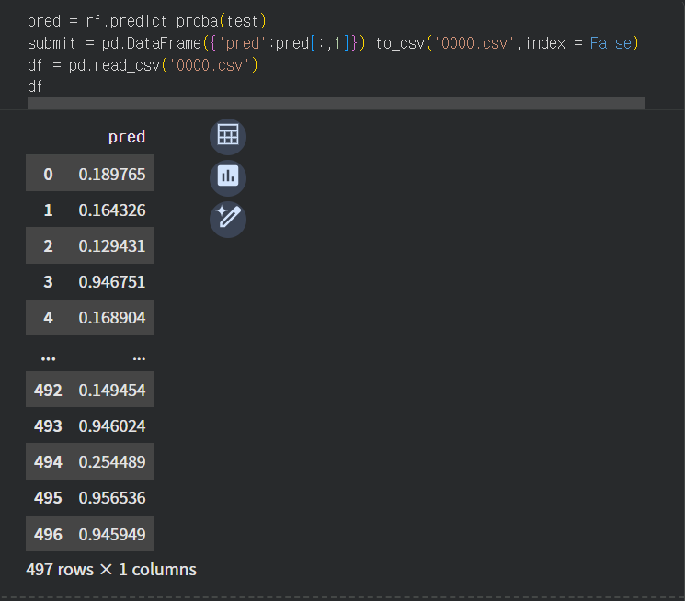The height and width of the screenshot is (601, 685).
Task: Click the interactive table conversion icon
Action: point(228,137)
